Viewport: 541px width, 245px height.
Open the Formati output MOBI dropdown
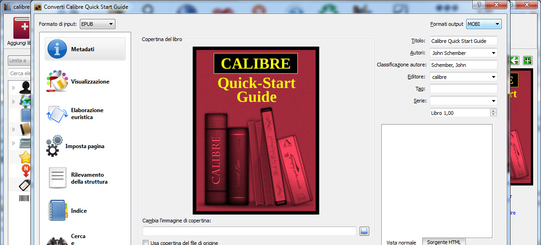[x=484, y=24]
